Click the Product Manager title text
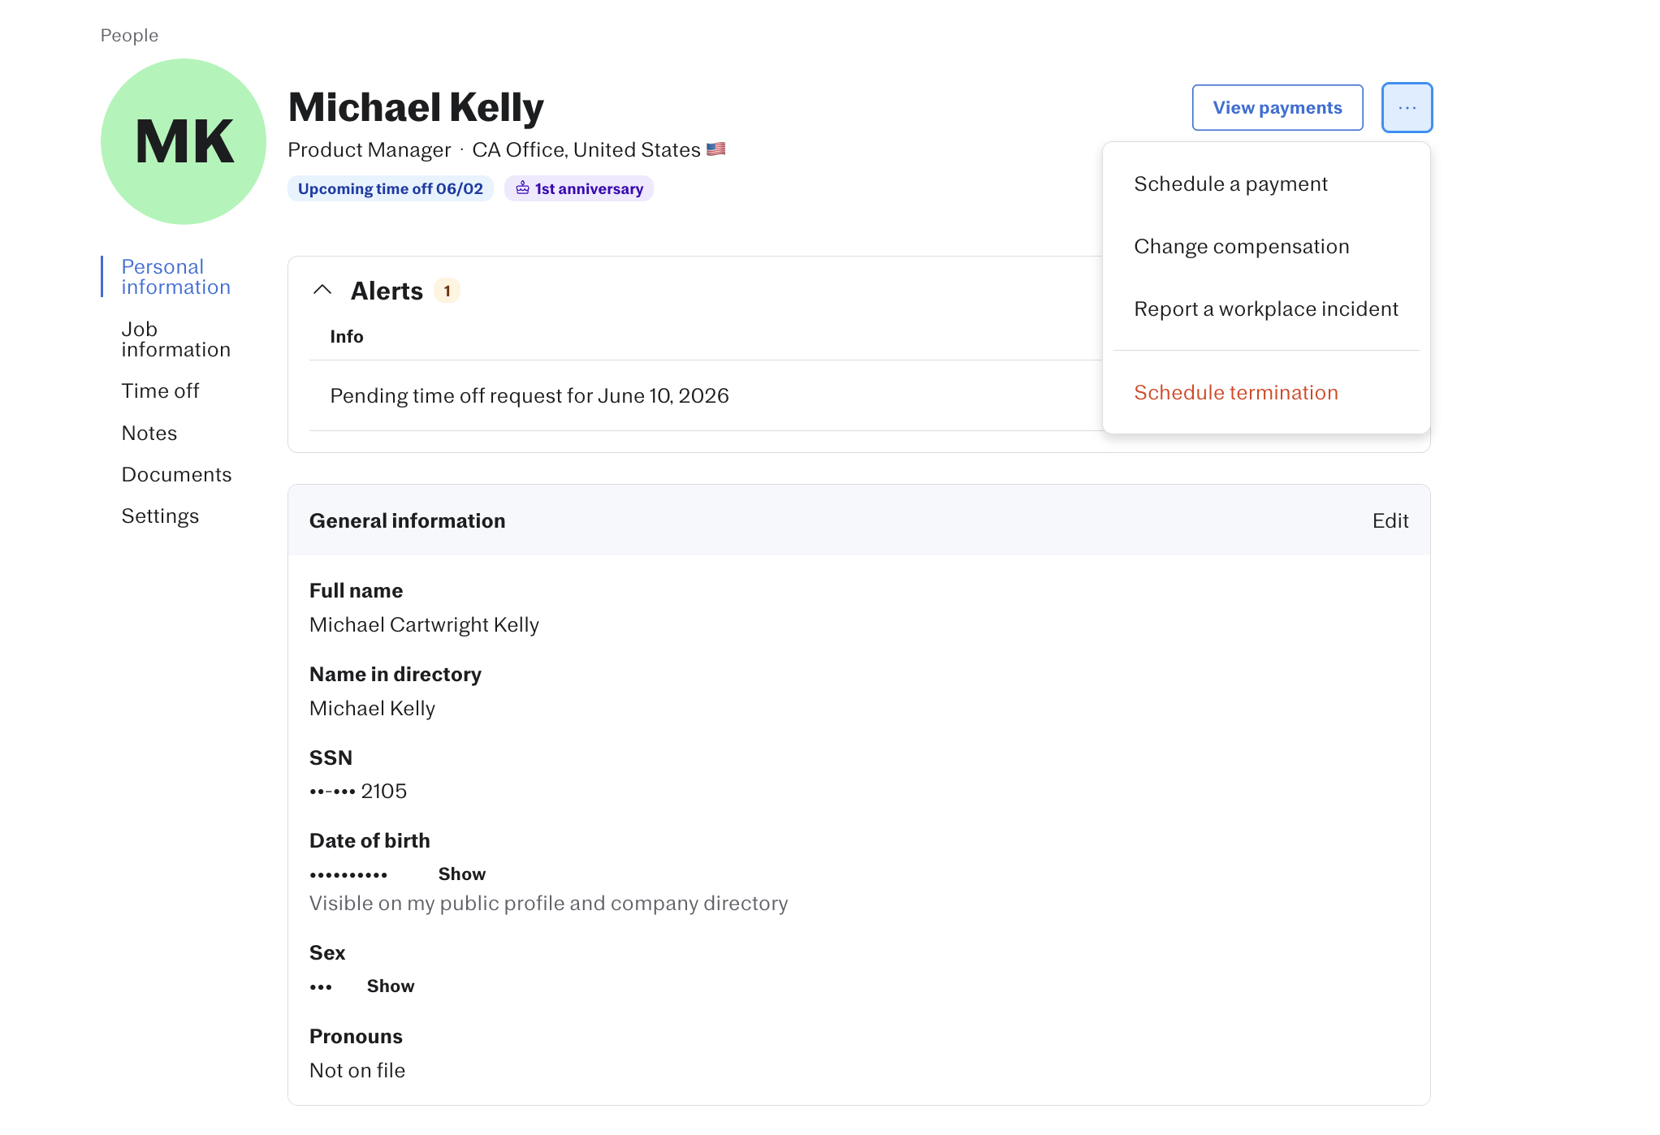 tap(370, 150)
